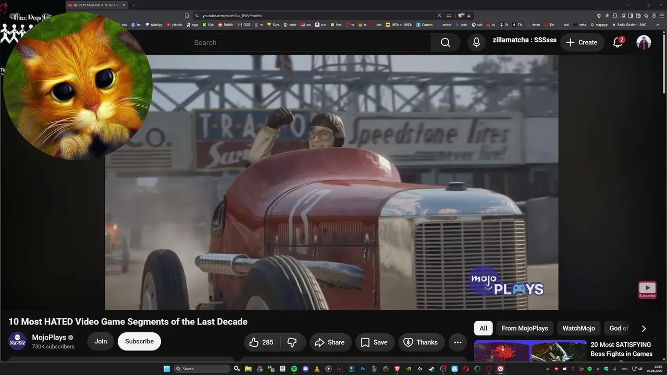This screenshot has width=667, height=375.
Task: Open the Reddit bookmark
Action: [x=226, y=24]
